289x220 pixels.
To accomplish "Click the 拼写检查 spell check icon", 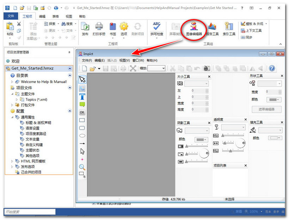I will coord(157,29).
